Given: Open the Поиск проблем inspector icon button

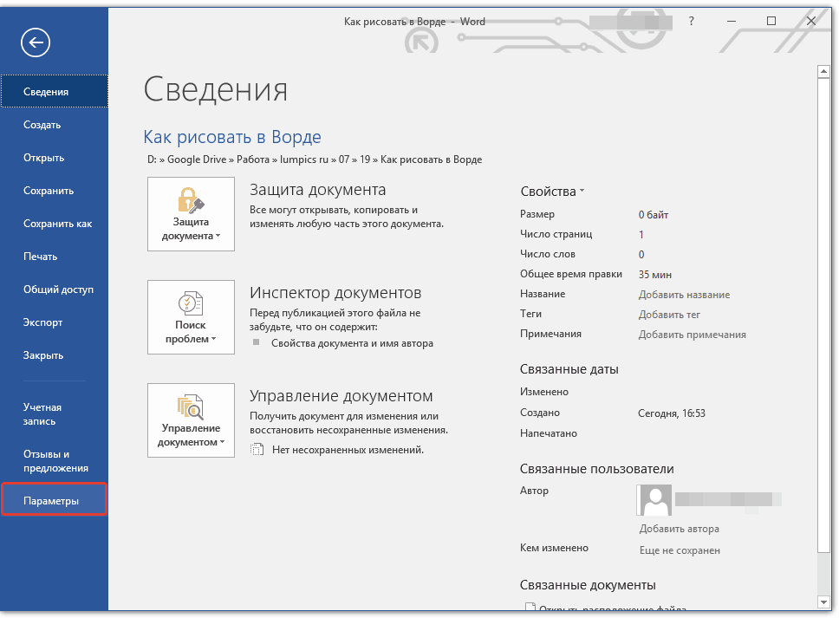Looking at the screenshot, I should pyautogui.click(x=191, y=317).
